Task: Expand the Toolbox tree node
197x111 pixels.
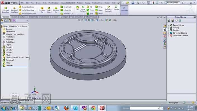Action: [169, 30]
